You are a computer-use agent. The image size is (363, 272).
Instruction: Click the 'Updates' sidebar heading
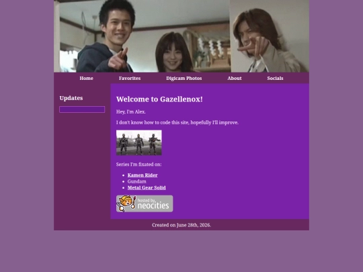point(71,98)
